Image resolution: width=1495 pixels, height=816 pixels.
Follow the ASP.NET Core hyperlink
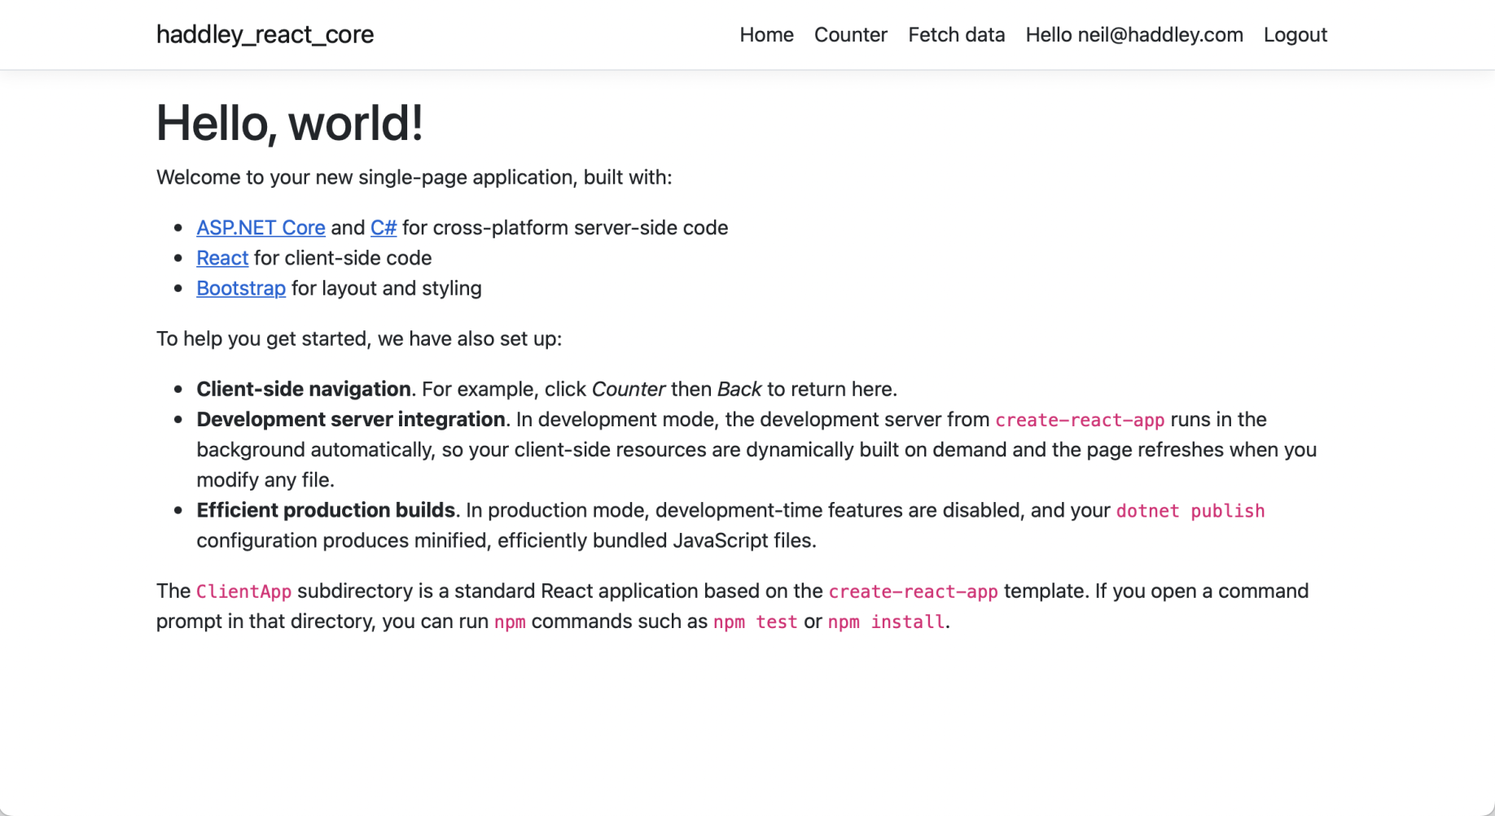pyautogui.click(x=261, y=228)
